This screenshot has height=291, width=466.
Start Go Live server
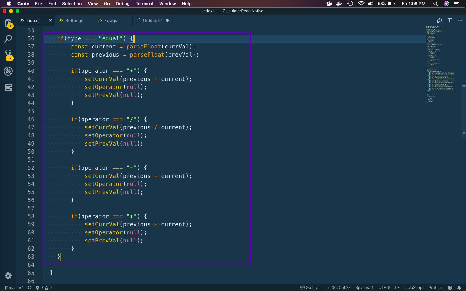[x=310, y=288]
